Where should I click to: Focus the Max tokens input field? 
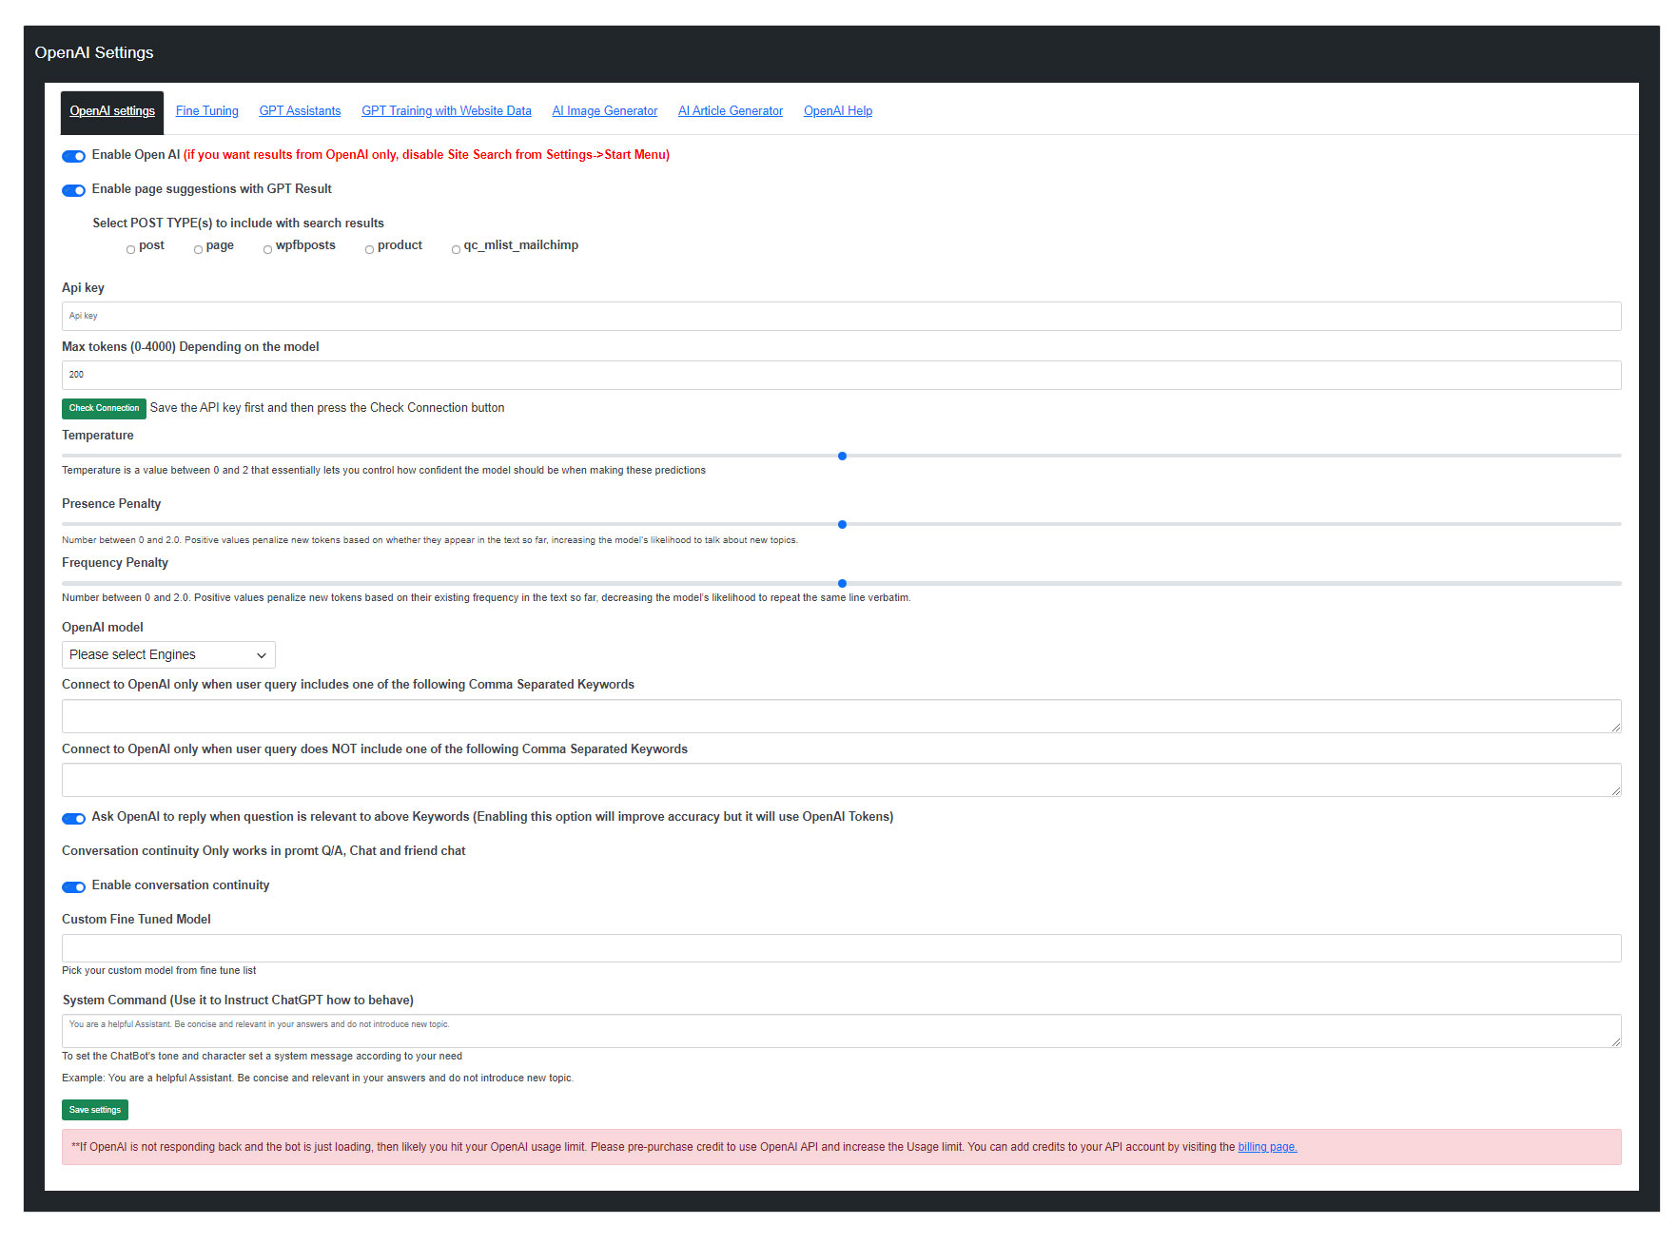click(841, 375)
